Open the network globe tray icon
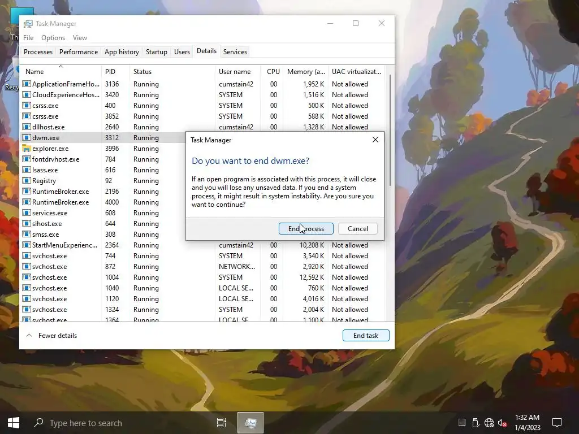 point(489,423)
